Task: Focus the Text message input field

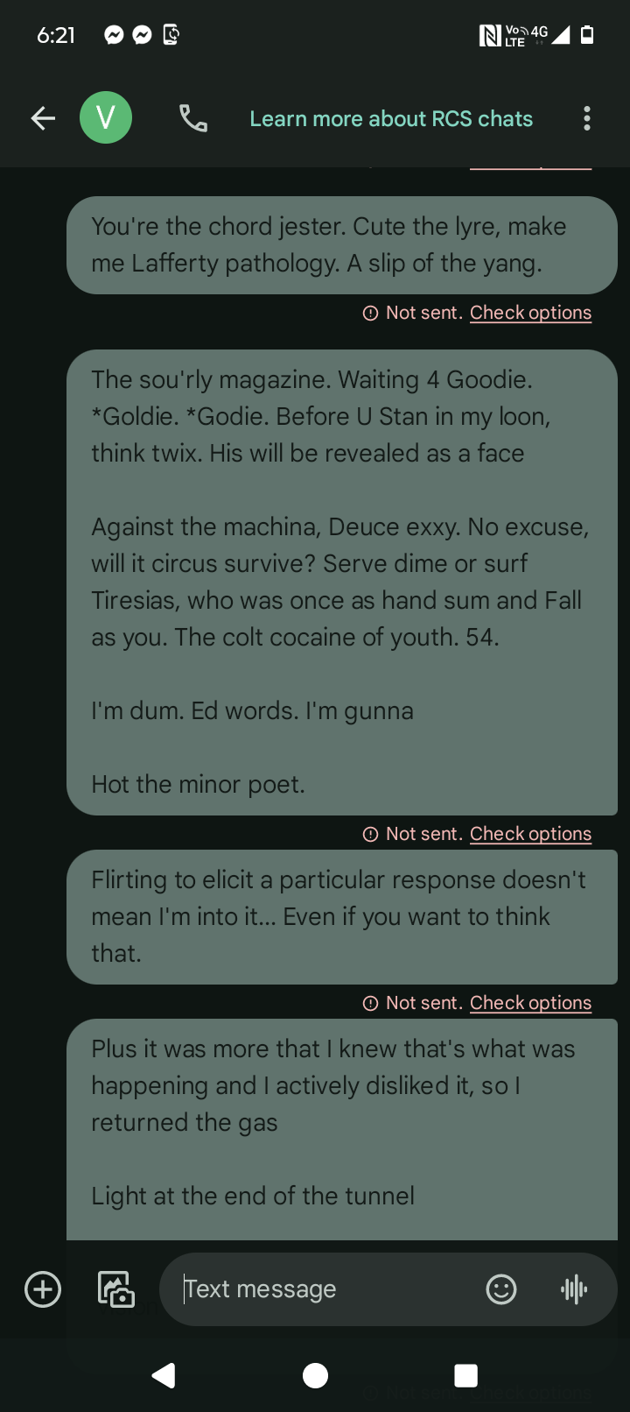Action: (324, 1289)
